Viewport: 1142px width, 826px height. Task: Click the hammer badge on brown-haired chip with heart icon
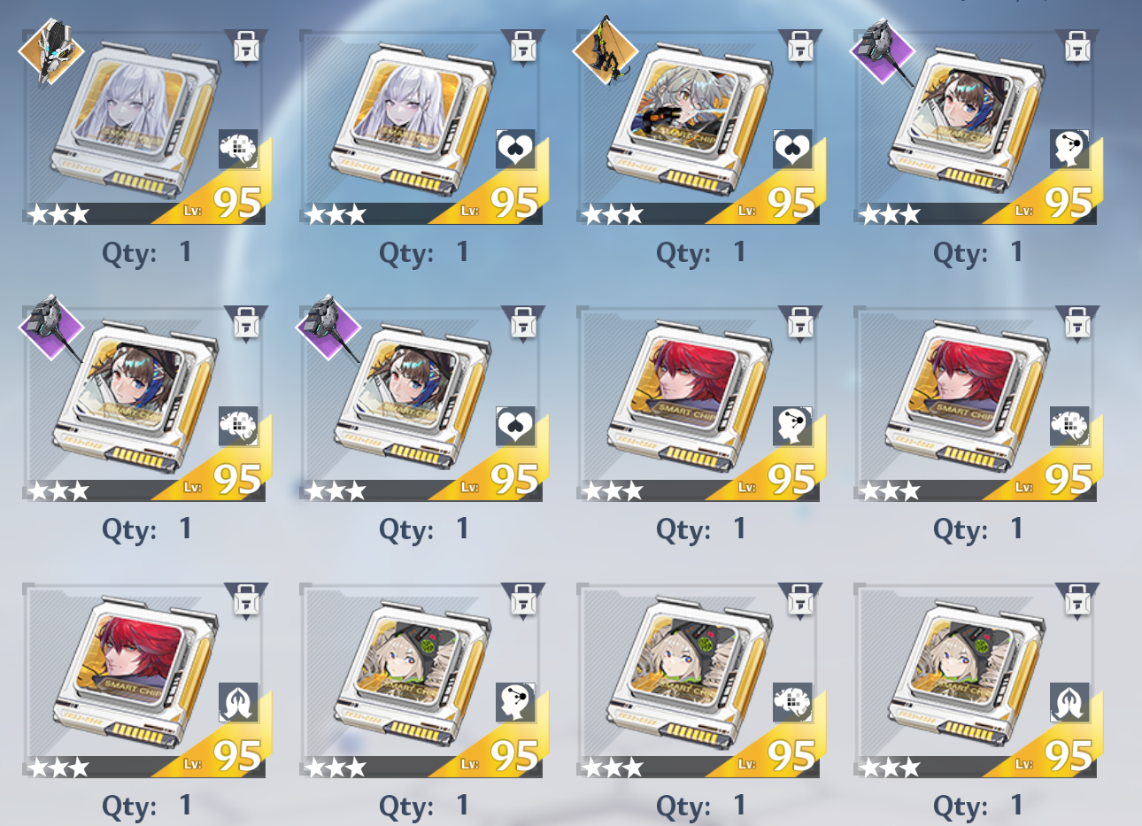(x=329, y=328)
